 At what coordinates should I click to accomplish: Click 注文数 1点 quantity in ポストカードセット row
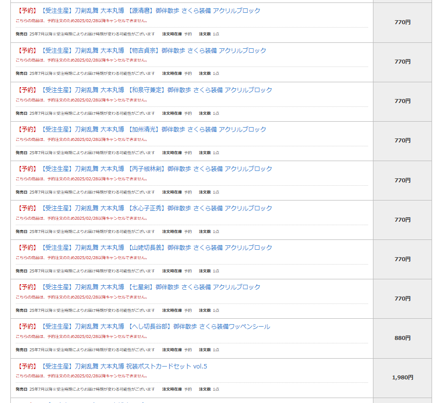(x=209, y=389)
